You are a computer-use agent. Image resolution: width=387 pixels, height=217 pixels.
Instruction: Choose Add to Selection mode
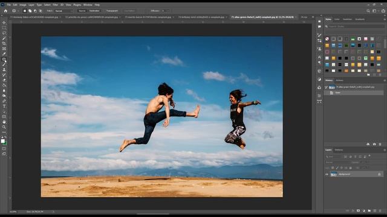tap(30, 11)
